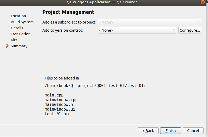208x137 pixels.
Task: Click the test_01.pro file entry
Action: (x=57, y=114)
